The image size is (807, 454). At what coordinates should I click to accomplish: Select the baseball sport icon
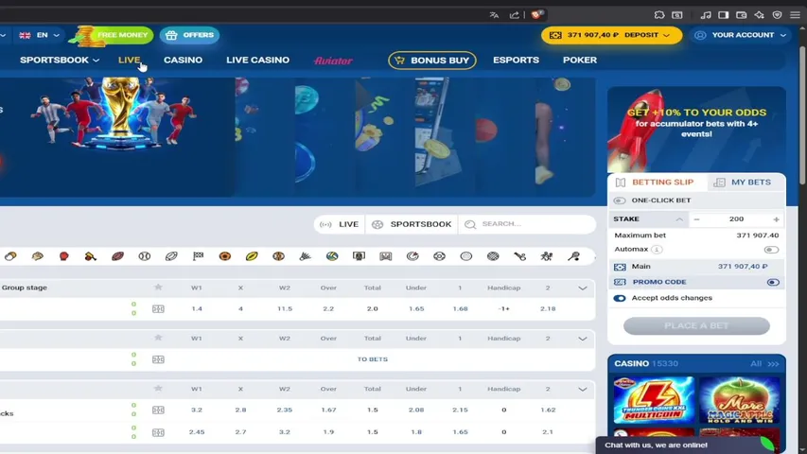145,255
